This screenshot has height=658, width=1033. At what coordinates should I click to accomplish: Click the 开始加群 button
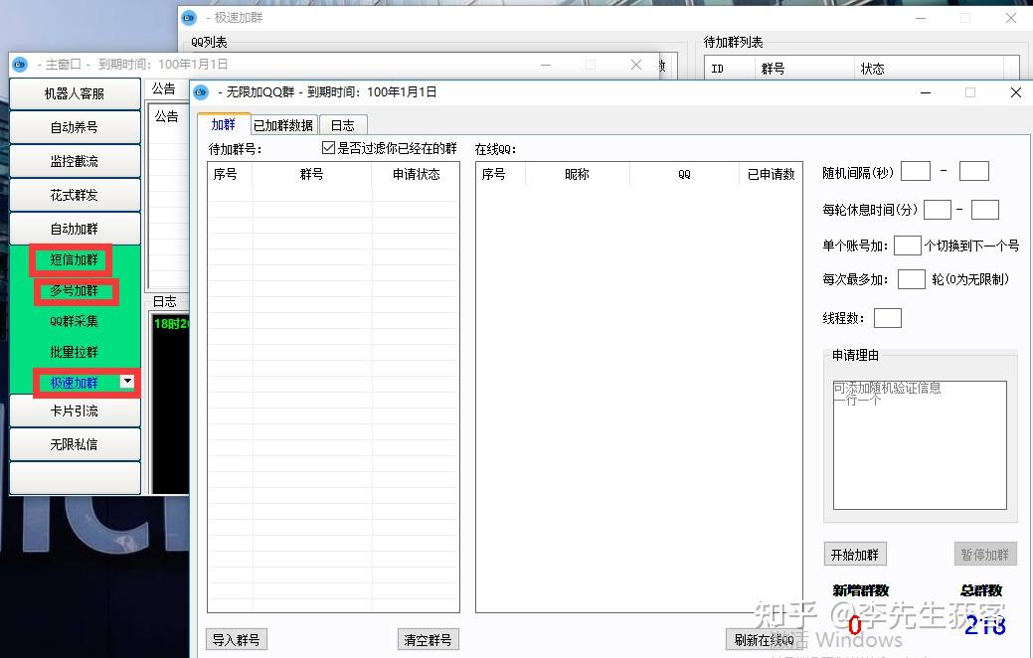854,555
